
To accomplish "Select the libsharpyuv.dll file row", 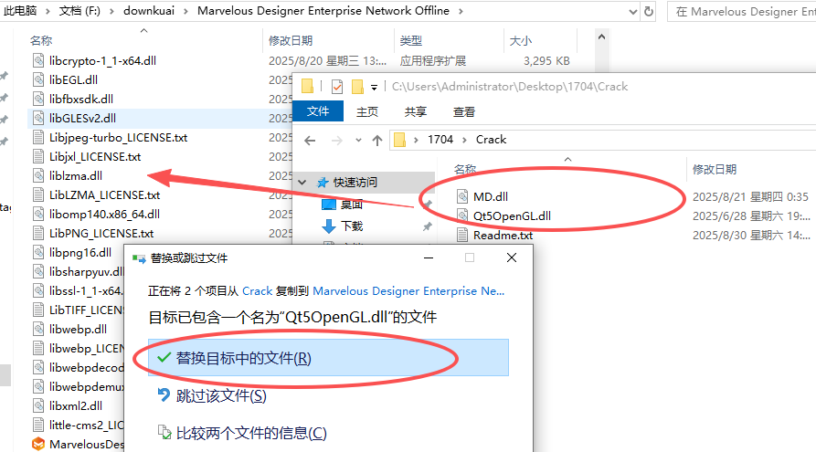I will [x=78, y=271].
